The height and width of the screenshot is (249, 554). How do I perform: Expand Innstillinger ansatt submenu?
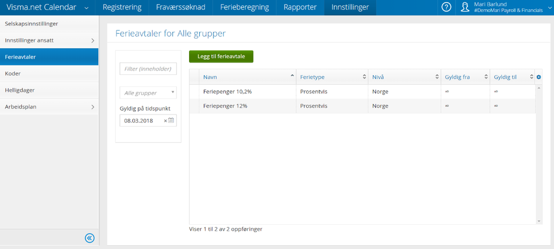click(93, 40)
